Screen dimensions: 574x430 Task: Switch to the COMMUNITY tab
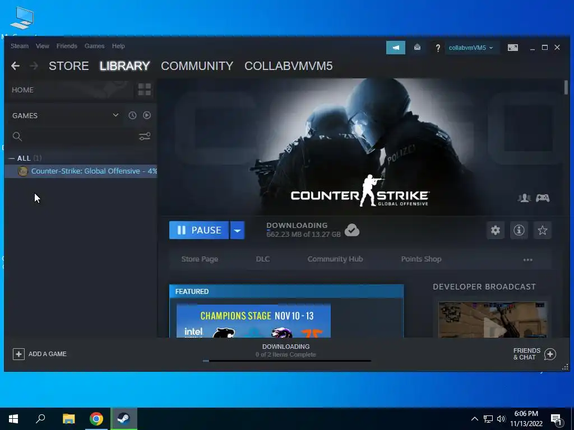(197, 66)
